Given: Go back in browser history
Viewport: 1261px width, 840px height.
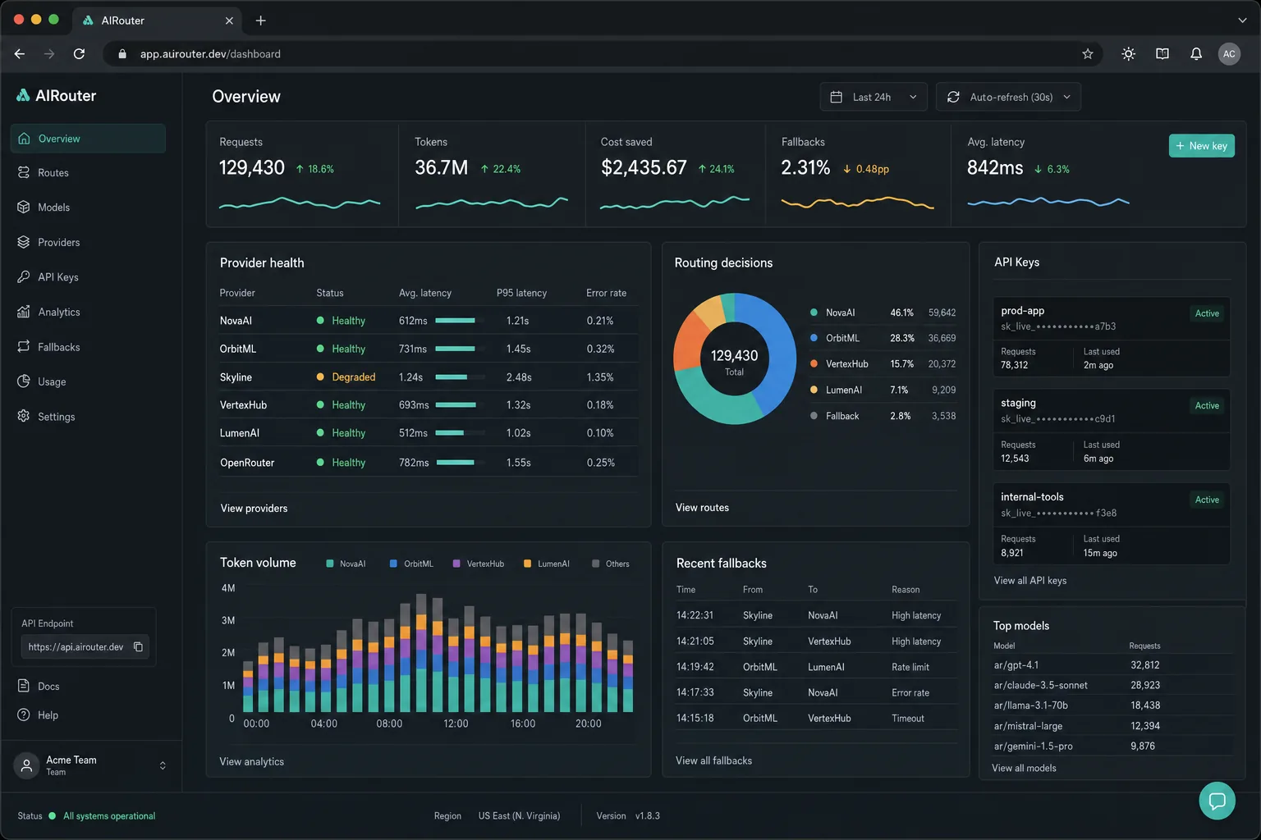Looking at the screenshot, I should tap(20, 54).
